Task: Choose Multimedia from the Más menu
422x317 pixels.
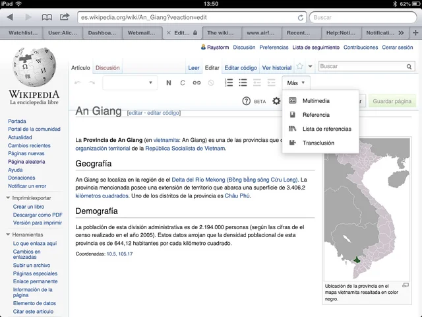Action: pos(320,101)
